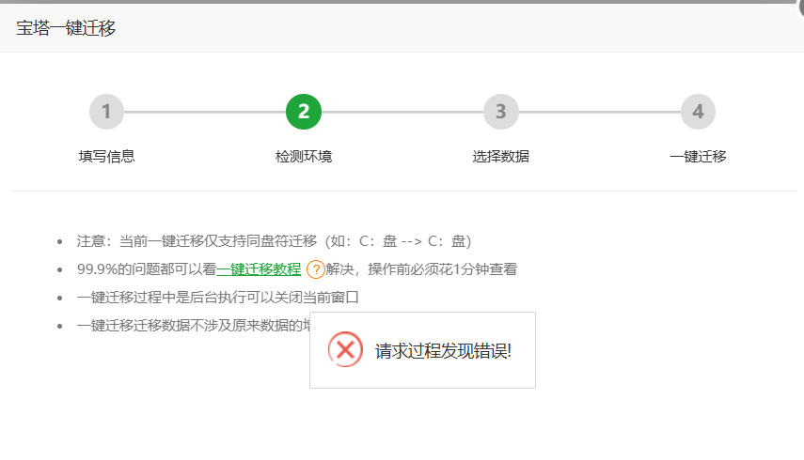804x460 pixels.
Task: Select step 1 circle 填写信息
Action: (106, 112)
